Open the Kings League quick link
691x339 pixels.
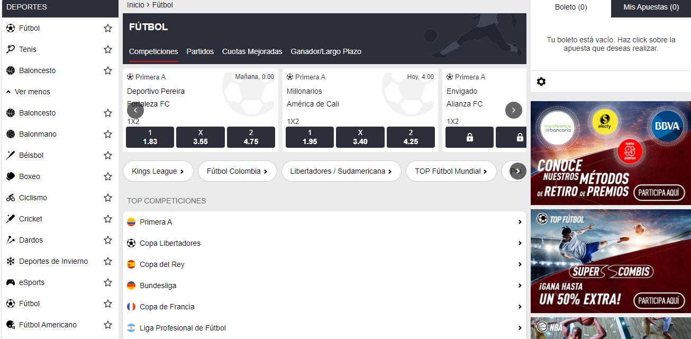[x=158, y=171]
